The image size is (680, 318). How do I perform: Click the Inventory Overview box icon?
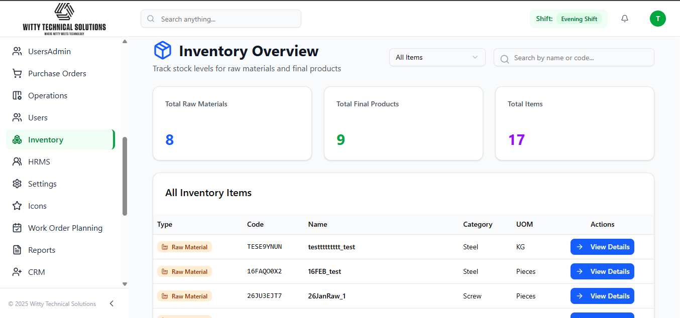click(x=162, y=50)
